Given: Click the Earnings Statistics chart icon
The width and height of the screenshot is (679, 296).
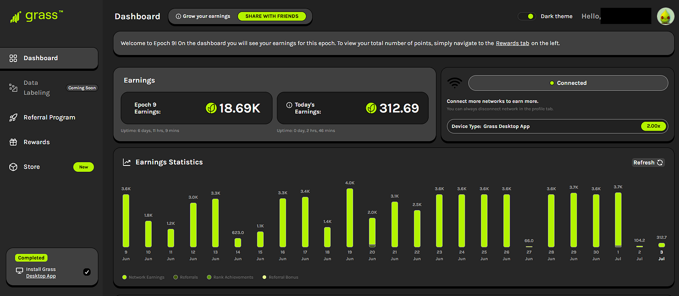Looking at the screenshot, I should tap(127, 163).
